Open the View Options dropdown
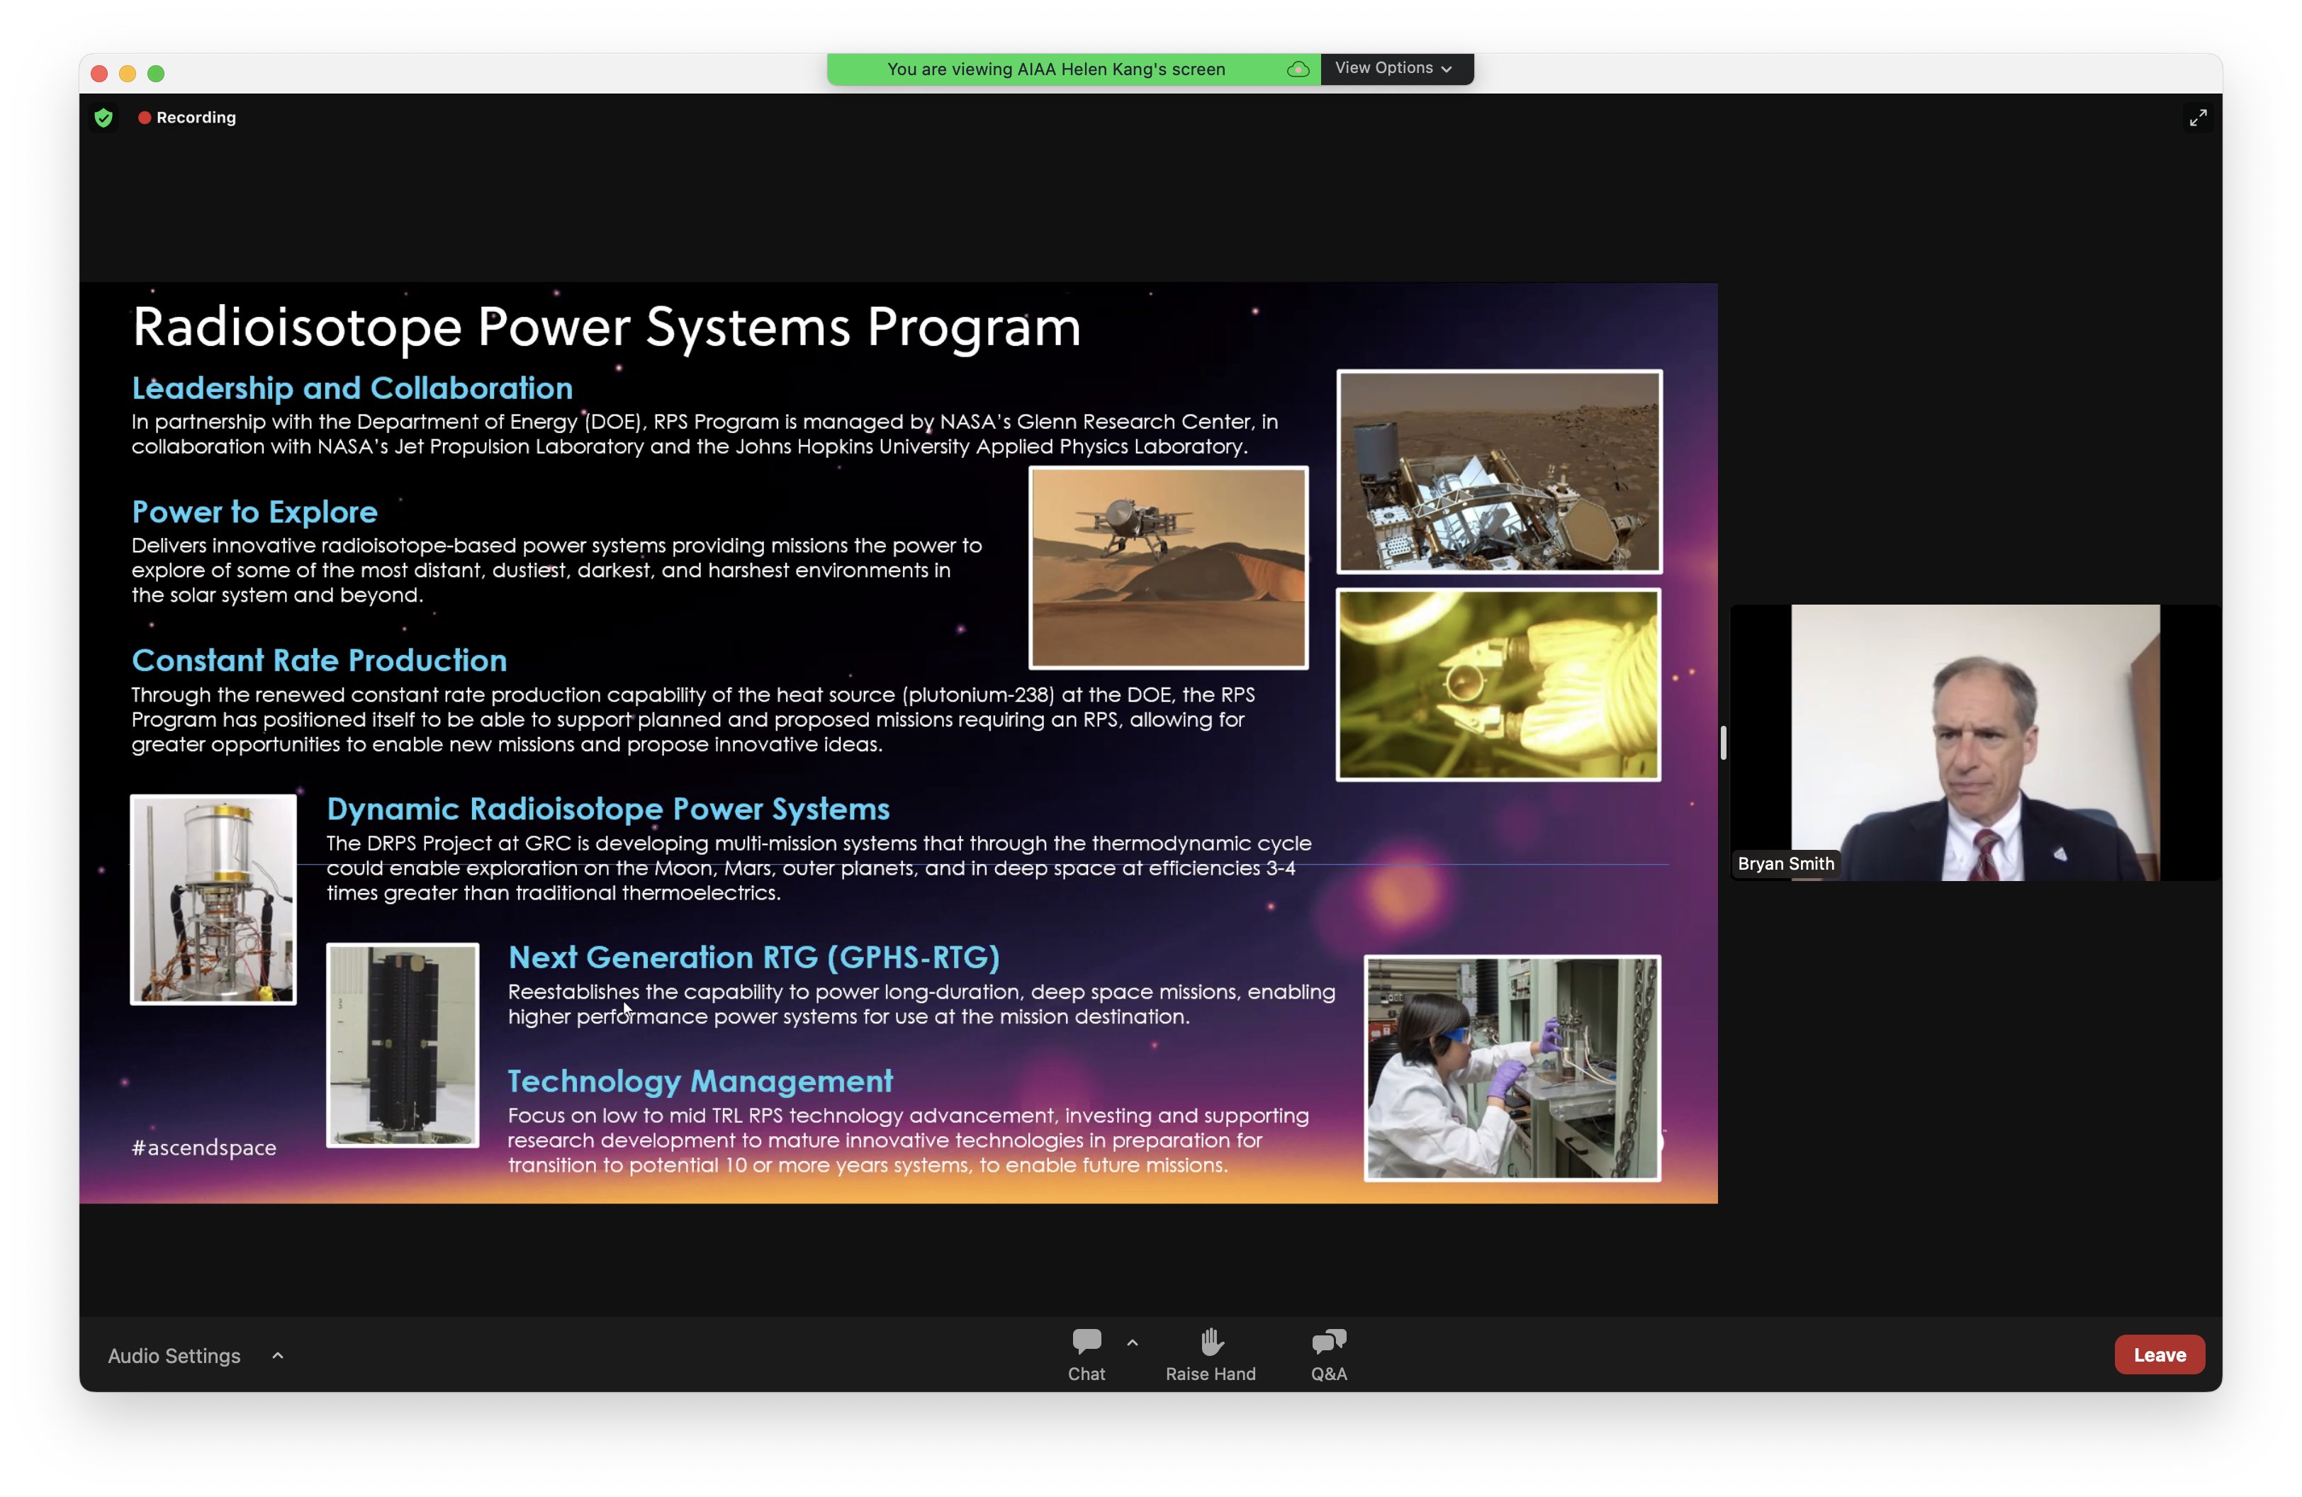This screenshot has height=1497, width=2302. [x=1393, y=69]
